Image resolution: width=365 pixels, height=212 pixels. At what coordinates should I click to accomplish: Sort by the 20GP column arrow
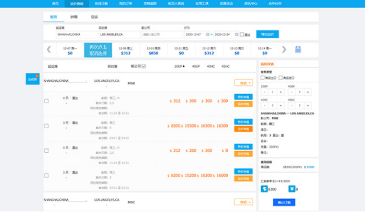(x=184, y=66)
